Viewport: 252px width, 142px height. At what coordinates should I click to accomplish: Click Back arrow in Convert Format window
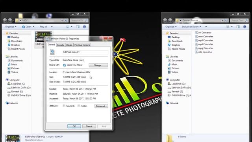coord(165,21)
